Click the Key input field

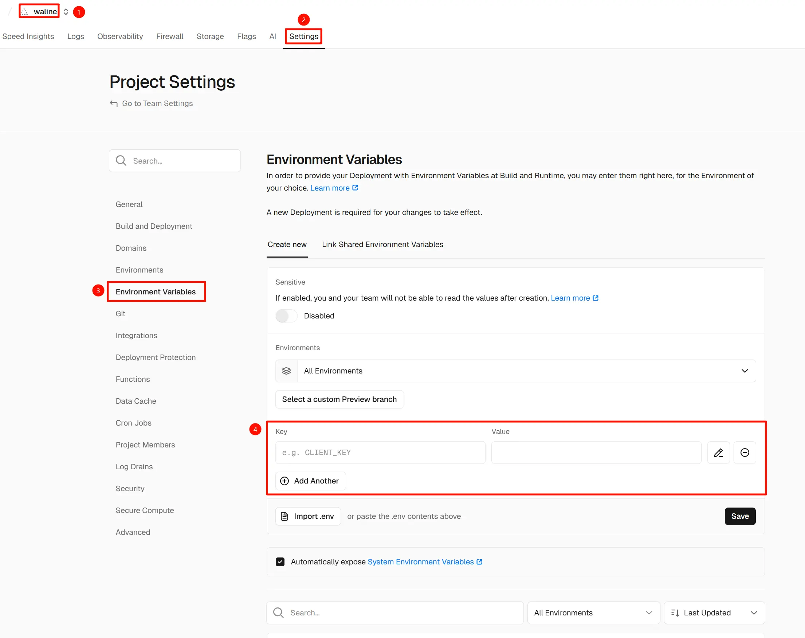tap(380, 452)
